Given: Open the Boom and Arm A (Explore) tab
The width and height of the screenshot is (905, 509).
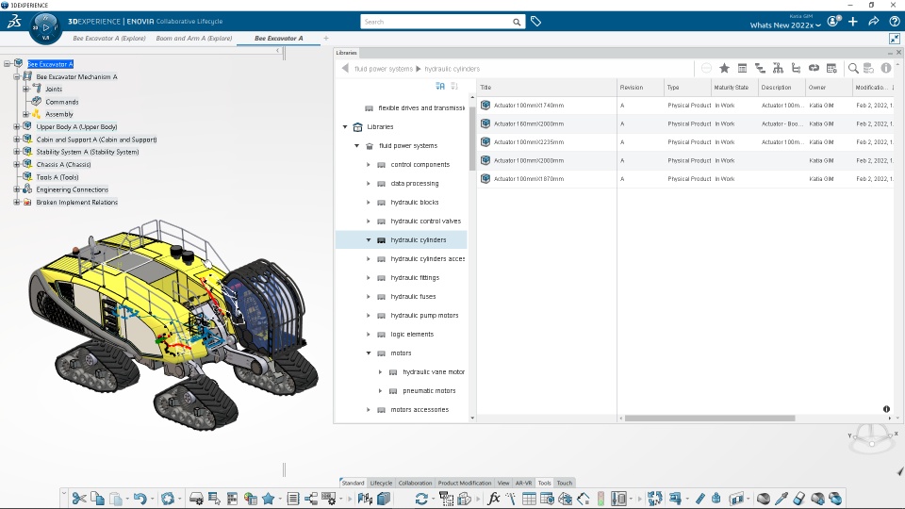Looking at the screenshot, I should [194, 38].
